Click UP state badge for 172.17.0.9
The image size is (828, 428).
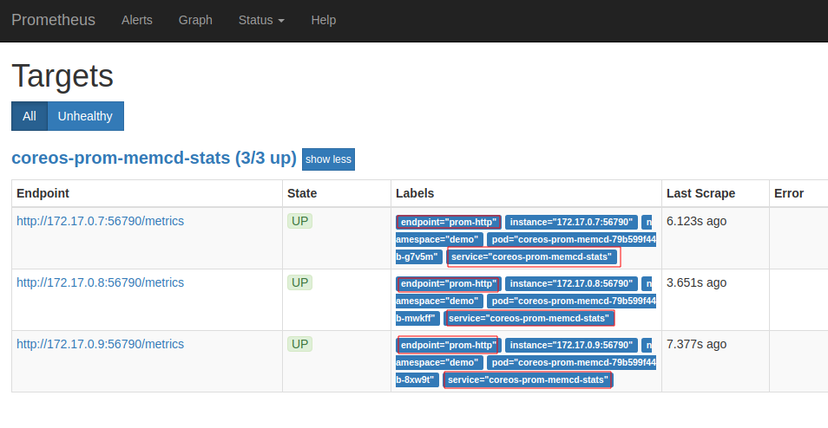point(299,344)
